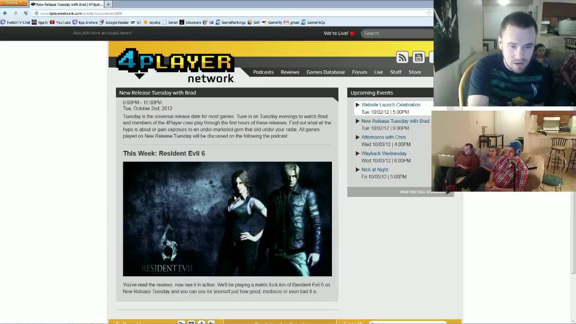Click the We're Live! indicator link

339,33
